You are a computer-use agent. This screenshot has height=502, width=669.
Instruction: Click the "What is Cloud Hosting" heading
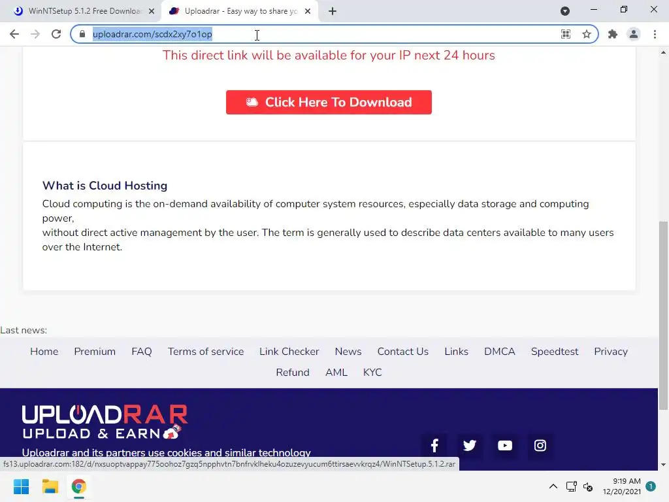tap(105, 186)
